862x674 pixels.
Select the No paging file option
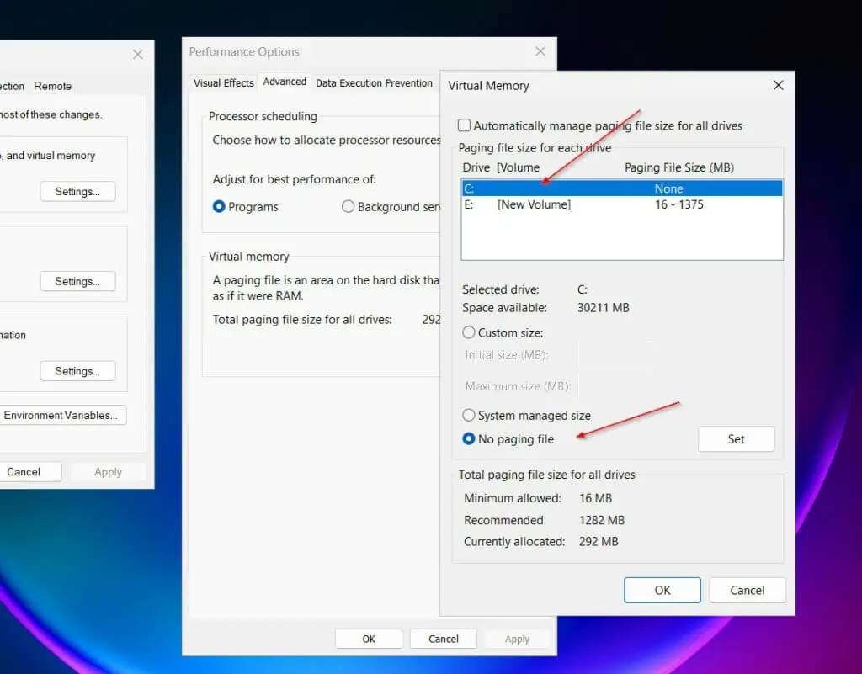coord(469,438)
